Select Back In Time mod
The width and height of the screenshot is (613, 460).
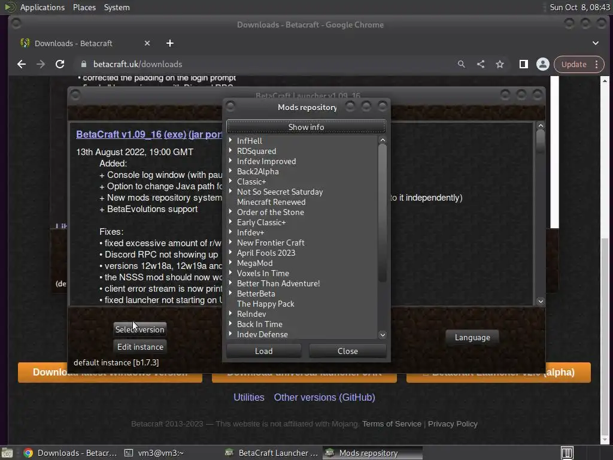(259, 324)
